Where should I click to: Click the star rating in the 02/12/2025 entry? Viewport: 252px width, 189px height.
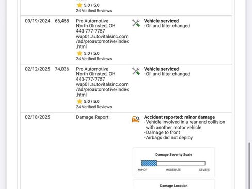(x=88, y=101)
